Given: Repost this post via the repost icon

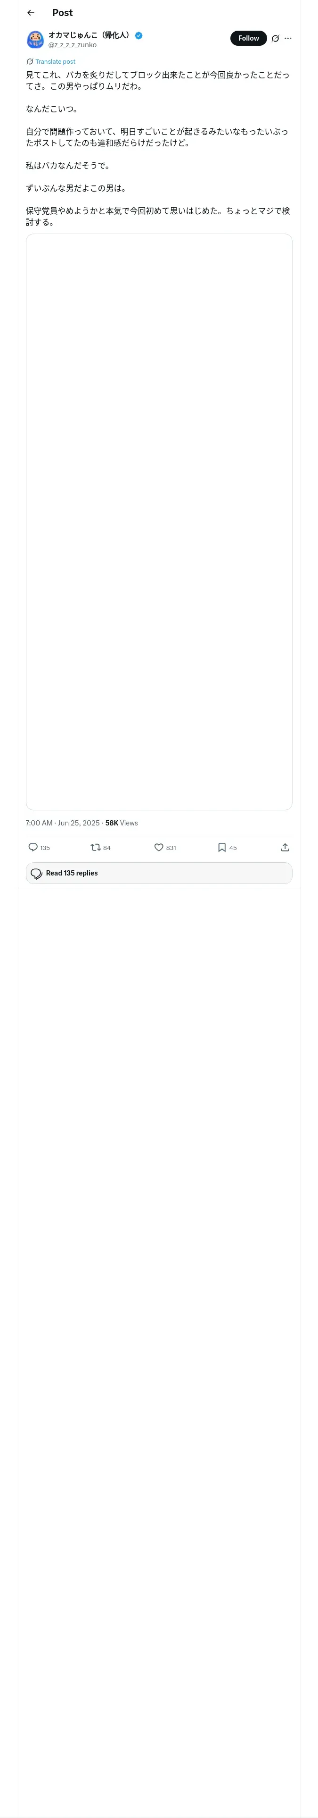Looking at the screenshot, I should click(95, 847).
